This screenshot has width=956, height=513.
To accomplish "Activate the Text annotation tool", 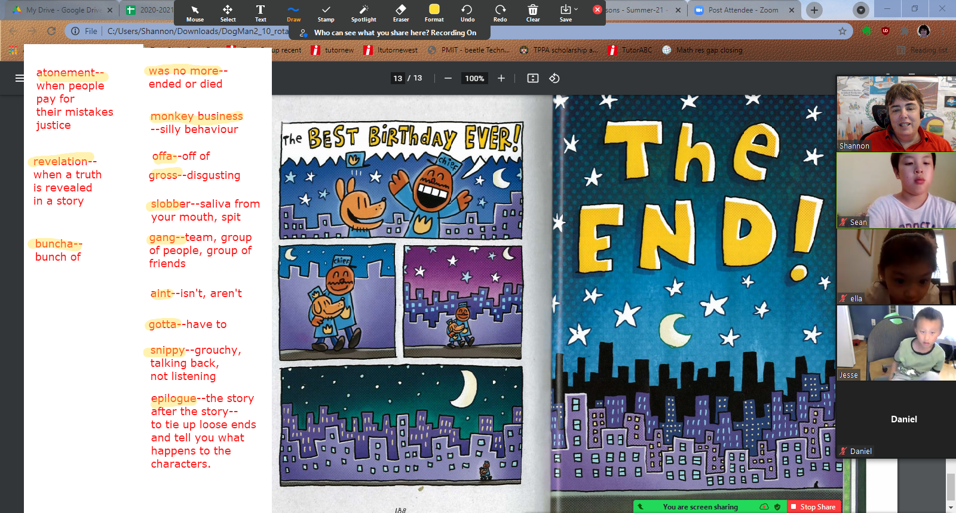I will click(x=261, y=13).
